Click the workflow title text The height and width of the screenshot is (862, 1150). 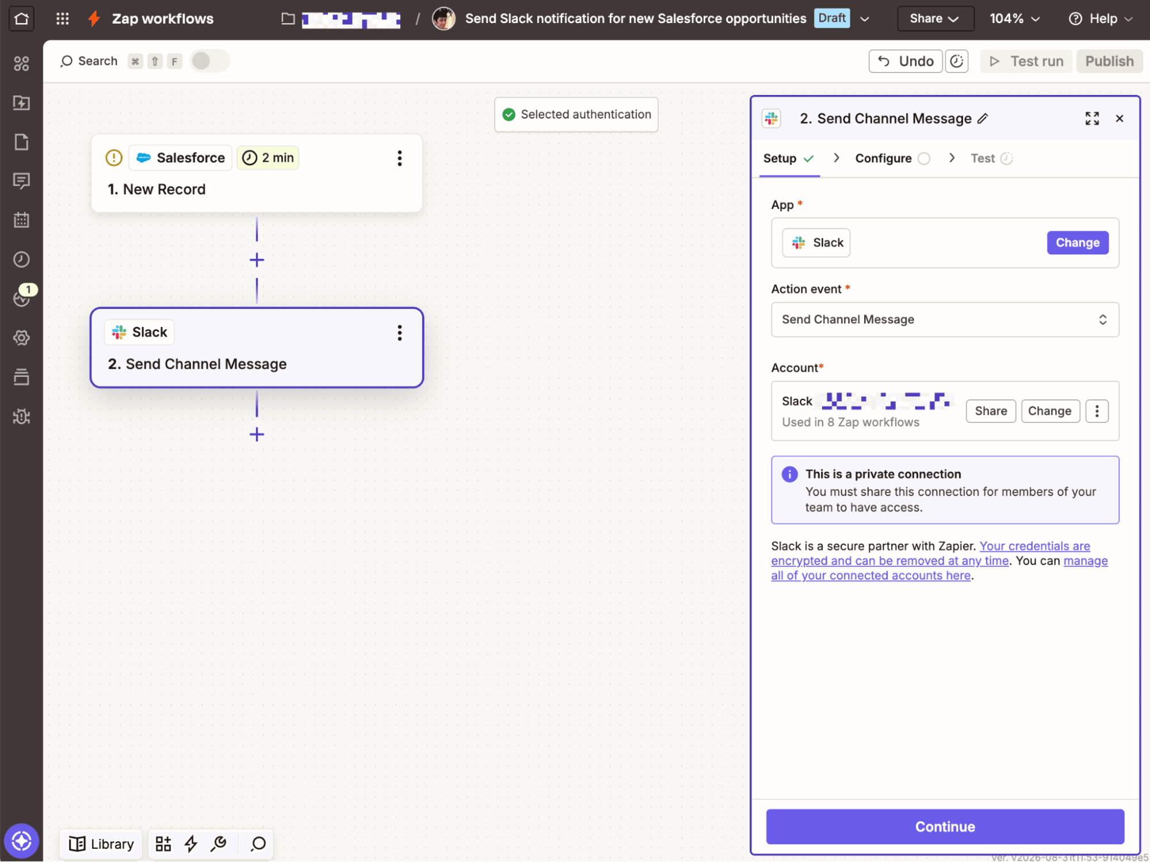(635, 18)
